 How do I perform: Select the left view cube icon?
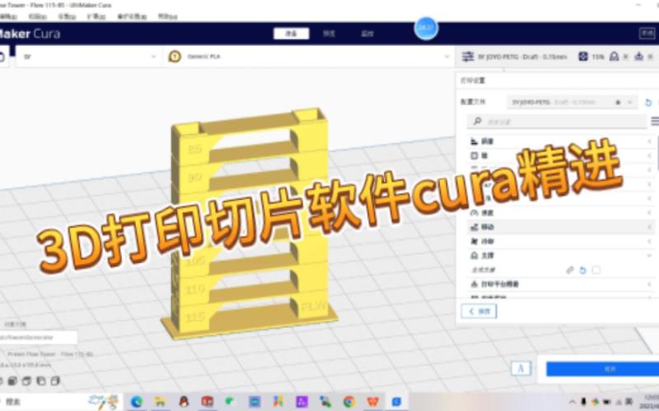(40, 381)
